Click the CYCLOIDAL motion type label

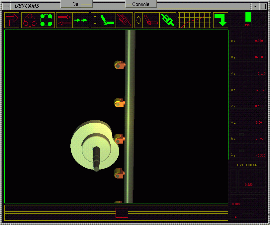[x=247, y=165]
